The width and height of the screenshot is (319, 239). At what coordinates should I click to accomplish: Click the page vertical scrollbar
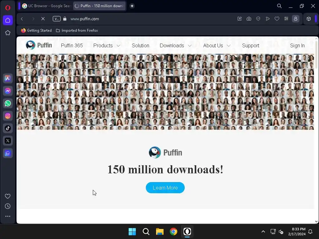[x=317, y=55]
